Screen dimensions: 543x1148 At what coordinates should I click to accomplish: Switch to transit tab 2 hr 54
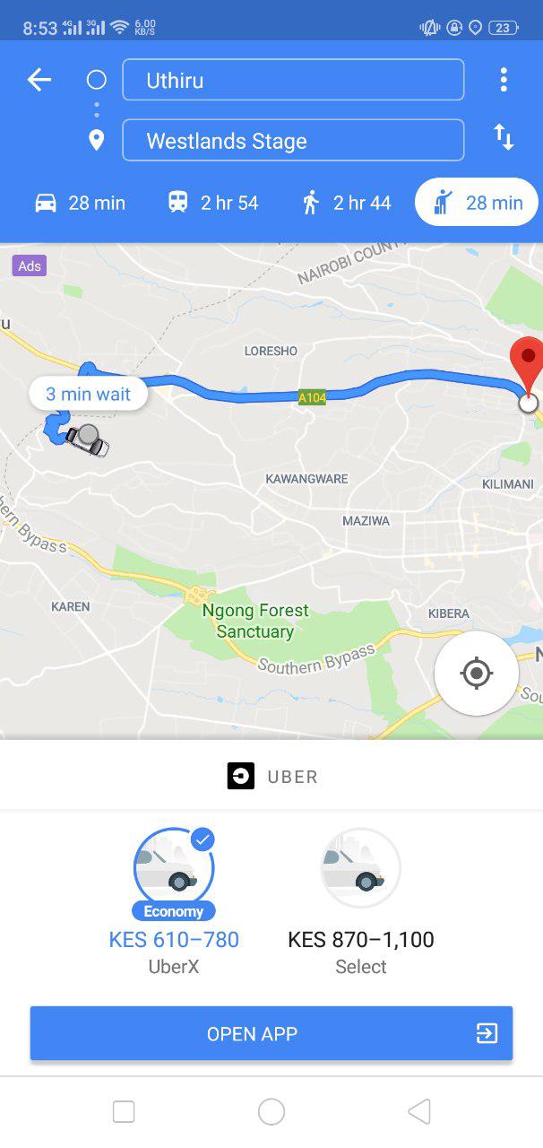(212, 203)
